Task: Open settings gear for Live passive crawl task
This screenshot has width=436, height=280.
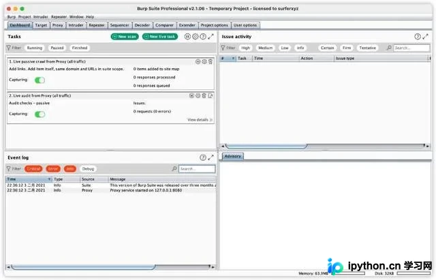Action: [x=204, y=62]
